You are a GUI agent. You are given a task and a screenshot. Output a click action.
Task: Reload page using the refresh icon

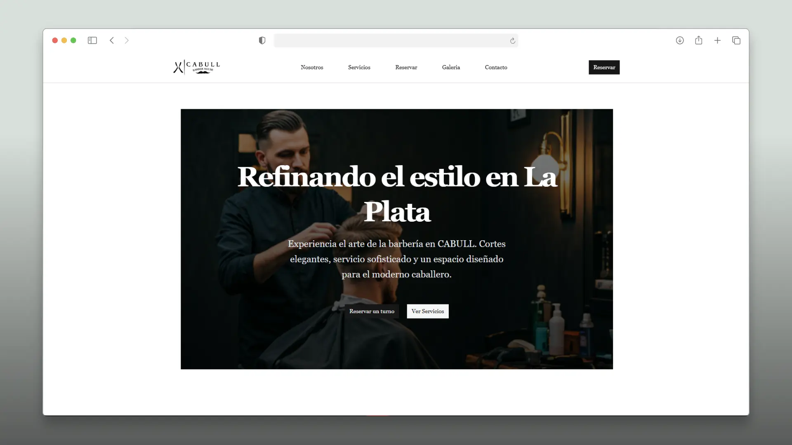[512, 41]
